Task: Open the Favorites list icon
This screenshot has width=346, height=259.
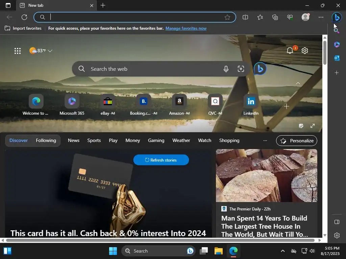Action: (260, 17)
